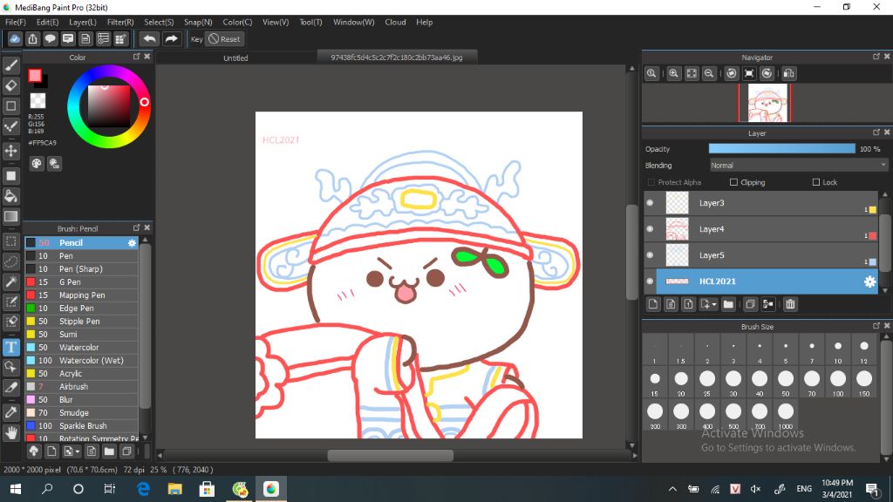Screen dimensions: 893x502
Task: Delete layer with the trash icon
Action: coord(790,304)
